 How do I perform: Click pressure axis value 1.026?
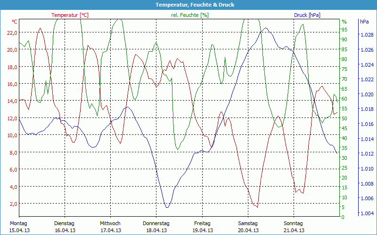point(367,50)
